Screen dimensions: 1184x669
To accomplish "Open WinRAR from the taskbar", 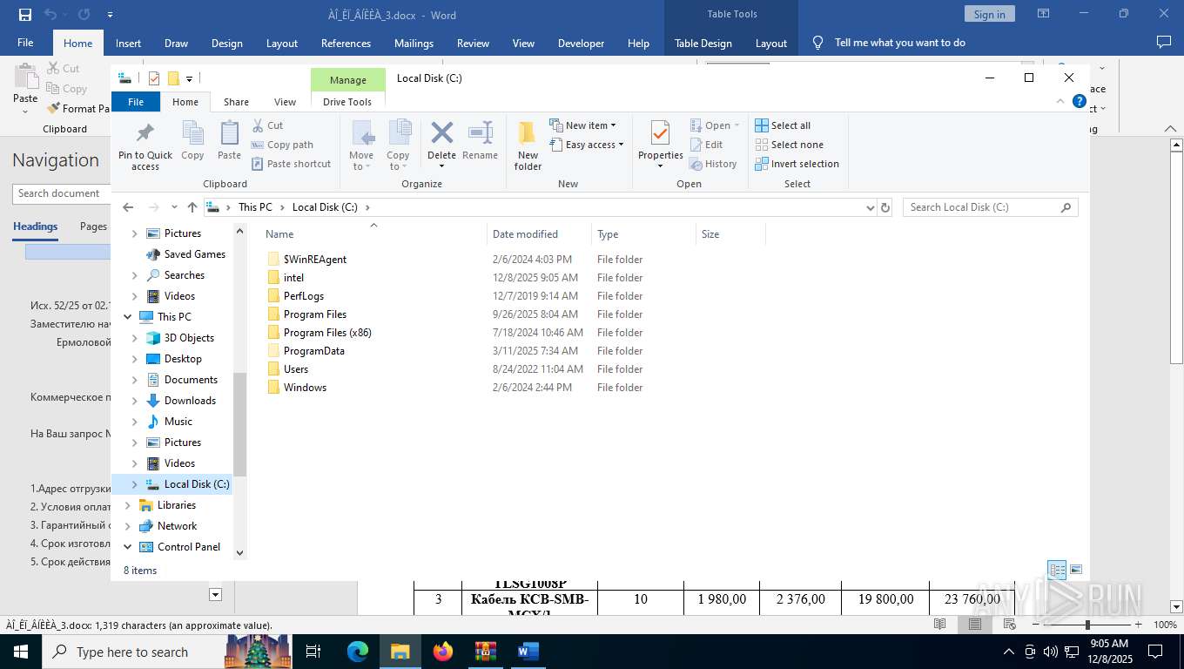I will (x=485, y=652).
